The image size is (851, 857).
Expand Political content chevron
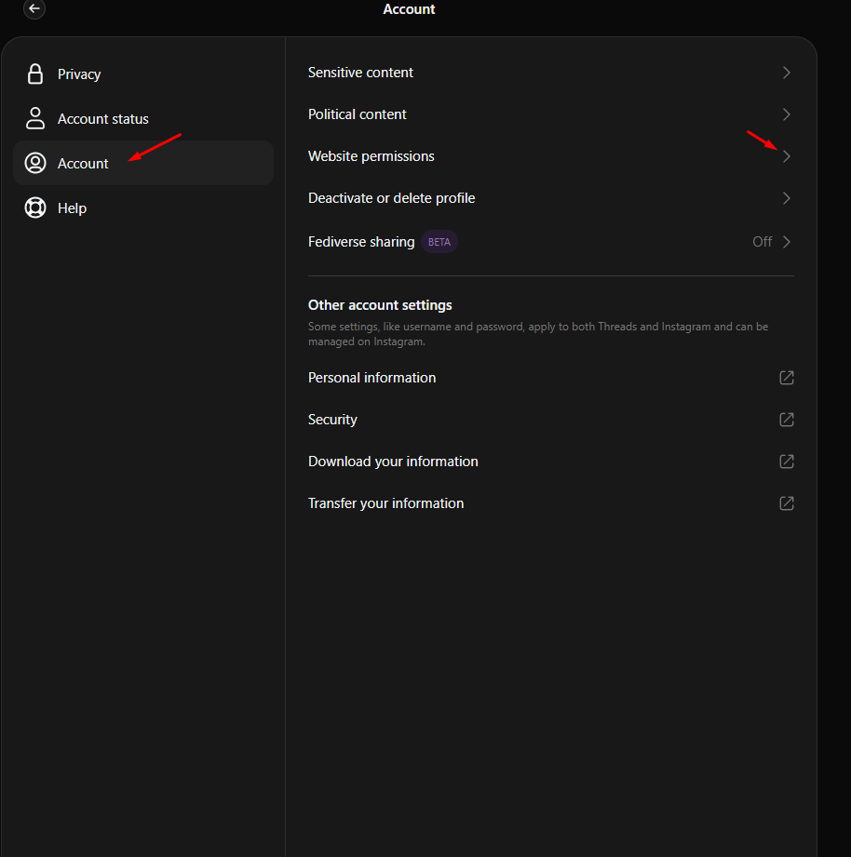[787, 114]
